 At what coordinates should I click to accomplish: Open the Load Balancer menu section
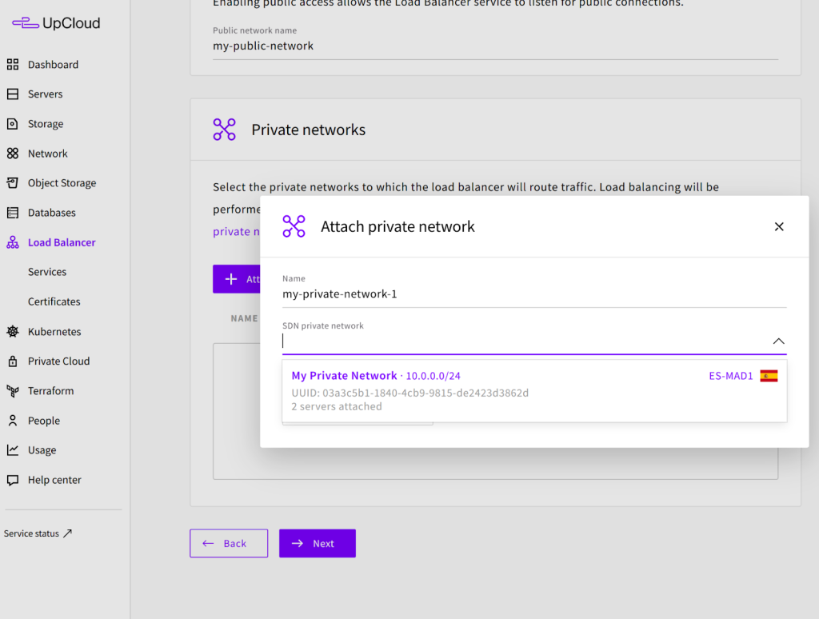[62, 242]
